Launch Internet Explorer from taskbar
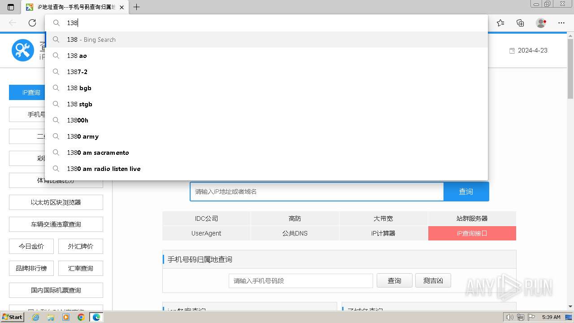Viewport: 574px width, 323px height. [x=36, y=317]
